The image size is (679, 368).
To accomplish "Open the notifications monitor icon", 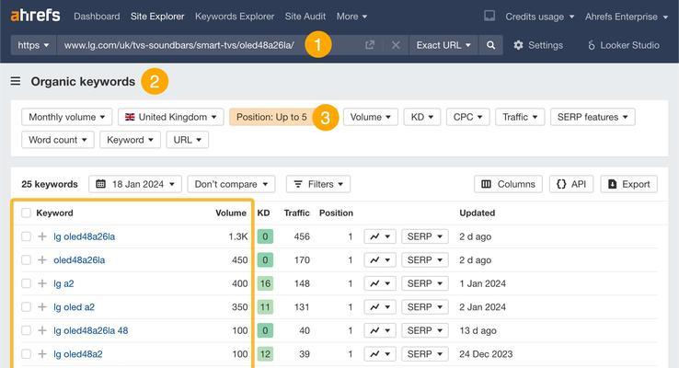I will click(x=489, y=16).
